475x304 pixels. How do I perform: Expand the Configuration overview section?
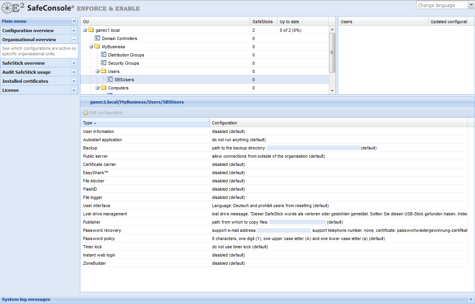tap(74, 31)
